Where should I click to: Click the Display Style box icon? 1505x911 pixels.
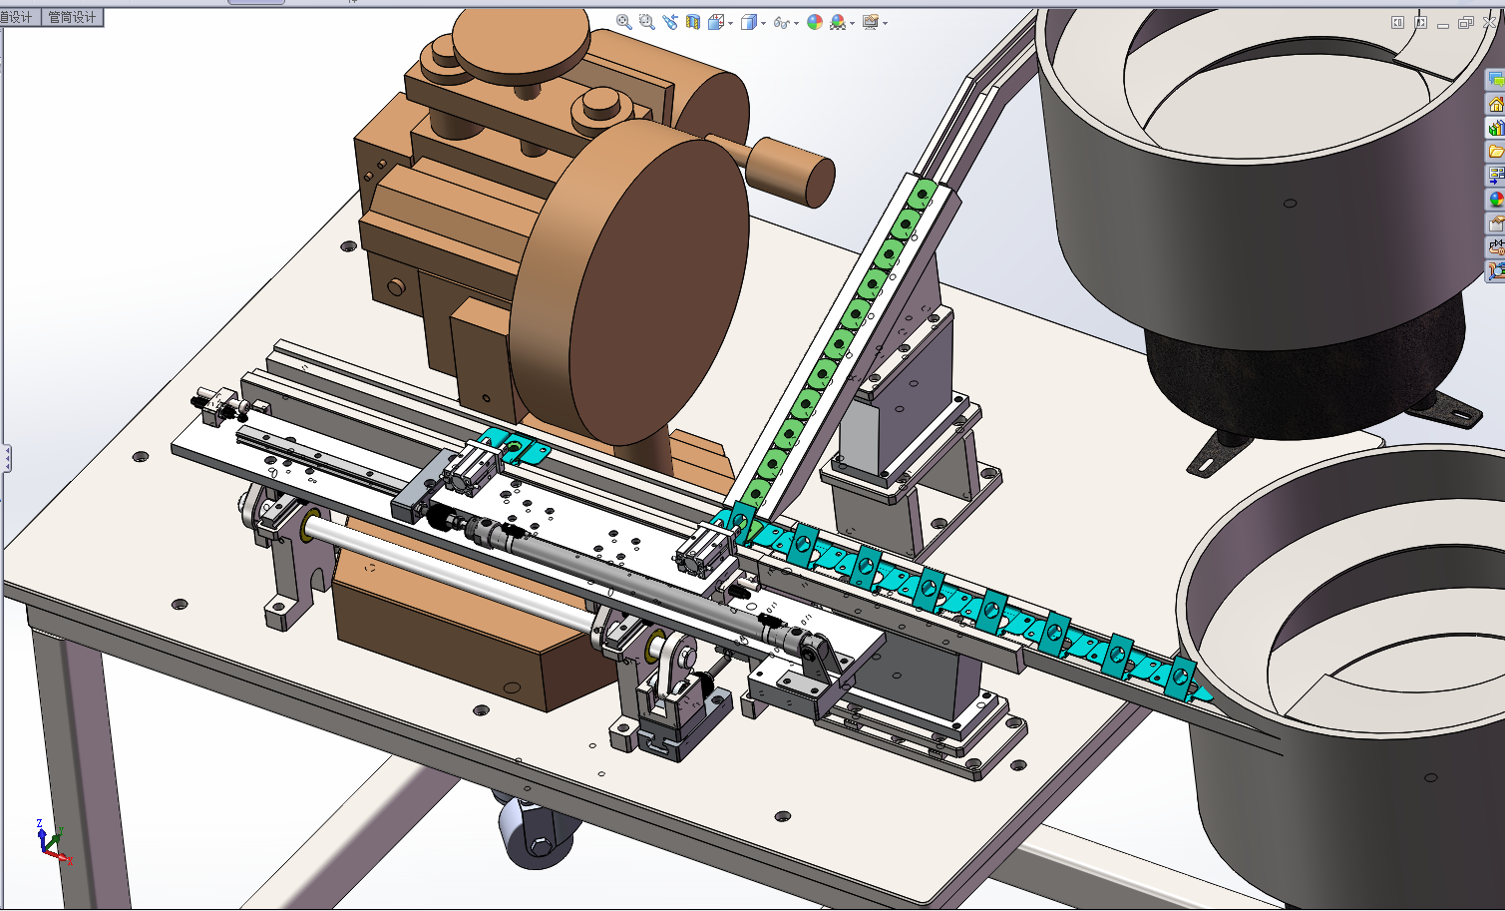[x=749, y=22]
